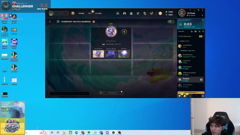Image resolution: width=240 pixels, height=135 pixels.
Task: Click the back arrow in the lobby header
Action: click(50, 22)
